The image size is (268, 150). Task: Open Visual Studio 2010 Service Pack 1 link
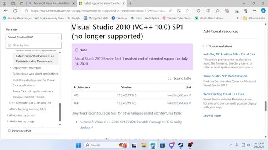coord(100,59)
